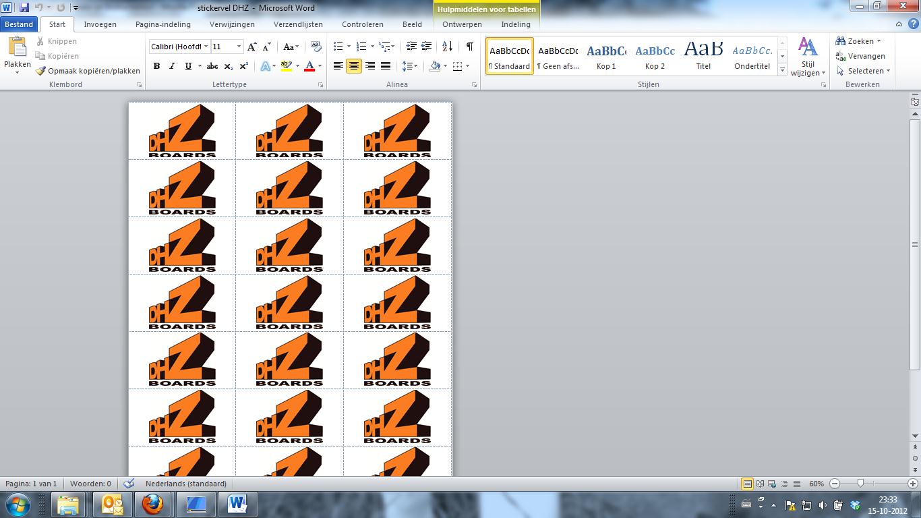Click the zoom out minus button
Viewport: 921px width, 518px height.
click(835, 484)
